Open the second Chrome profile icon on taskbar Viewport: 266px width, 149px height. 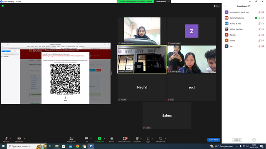click(84, 146)
